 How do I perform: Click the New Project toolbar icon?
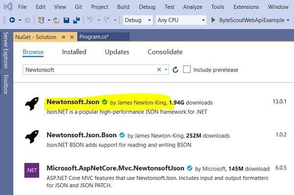click(41, 20)
